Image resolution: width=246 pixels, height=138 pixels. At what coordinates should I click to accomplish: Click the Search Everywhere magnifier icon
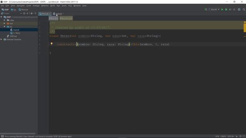pyautogui.click(x=244, y=10)
